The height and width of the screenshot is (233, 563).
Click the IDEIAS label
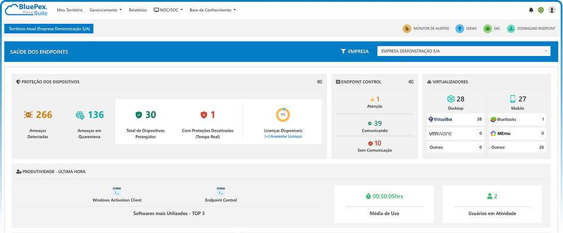[x=471, y=29]
